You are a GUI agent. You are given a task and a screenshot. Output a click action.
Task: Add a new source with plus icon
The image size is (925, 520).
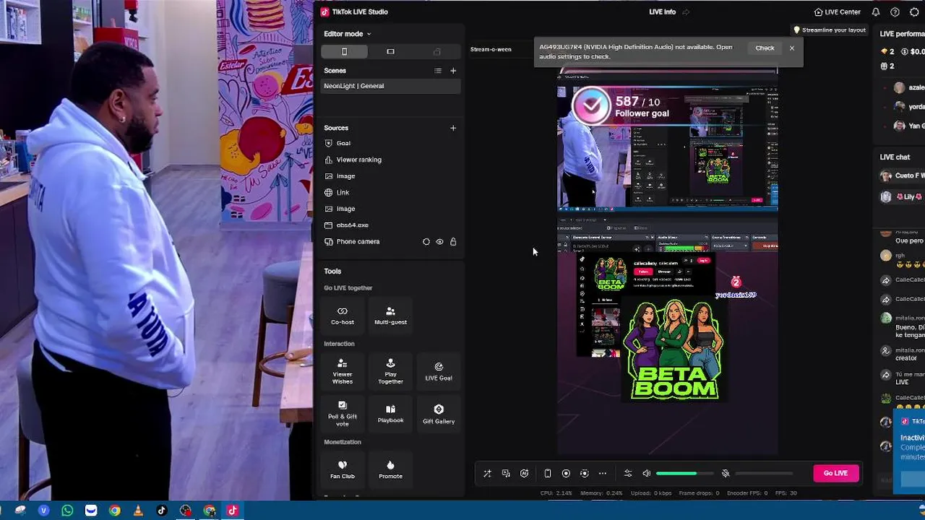[453, 128]
